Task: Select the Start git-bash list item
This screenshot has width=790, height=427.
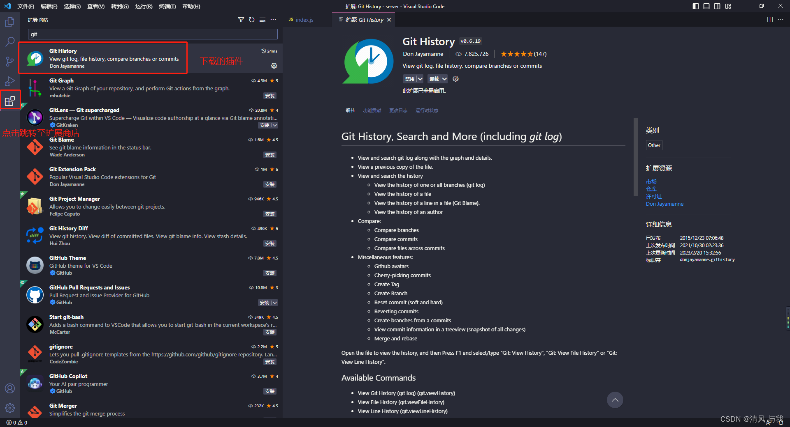Action: point(151,324)
